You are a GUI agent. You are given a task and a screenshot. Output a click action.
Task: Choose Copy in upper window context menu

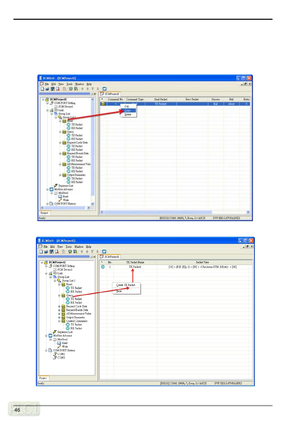[x=129, y=110]
